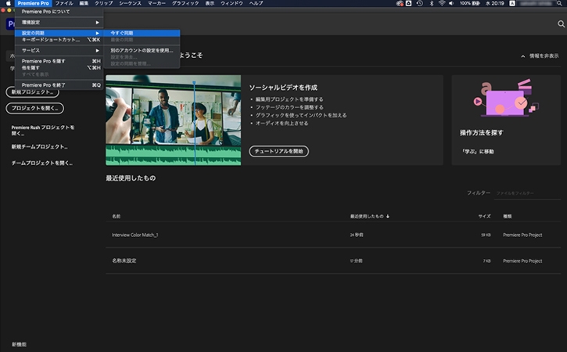The height and width of the screenshot is (352, 567).
Task: Choose 別のアカウントの設定を使用...
Action: [x=142, y=50]
